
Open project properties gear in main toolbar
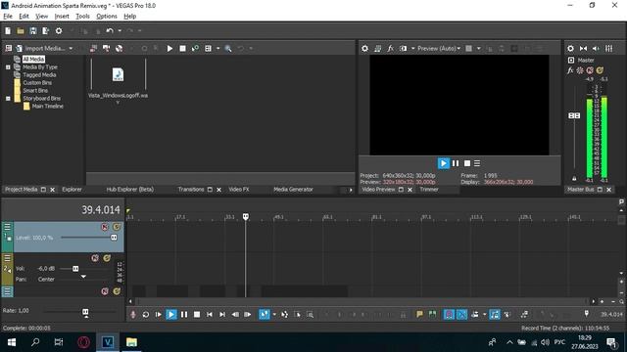pyautogui.click(x=59, y=30)
